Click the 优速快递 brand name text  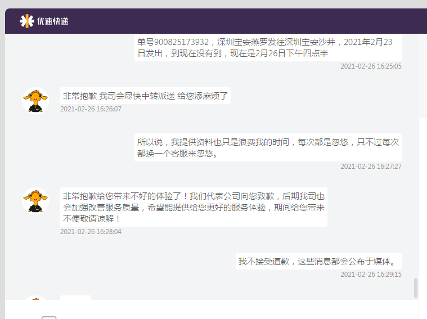click(52, 21)
